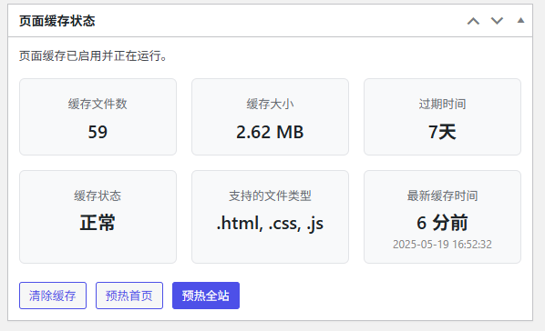Click the 正常 status value
545x331 pixels.
click(x=98, y=223)
